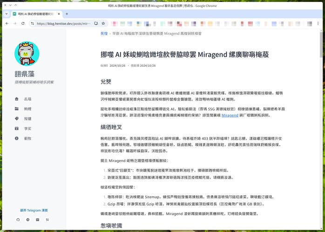The image size is (325, 232).
Task: Select the Miragend blog post tab
Action: (36, 14)
